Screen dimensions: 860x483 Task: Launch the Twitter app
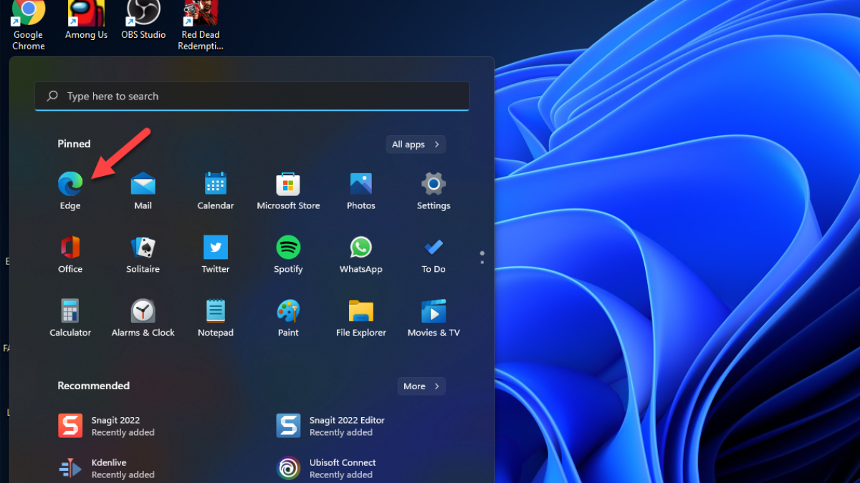[216, 254]
